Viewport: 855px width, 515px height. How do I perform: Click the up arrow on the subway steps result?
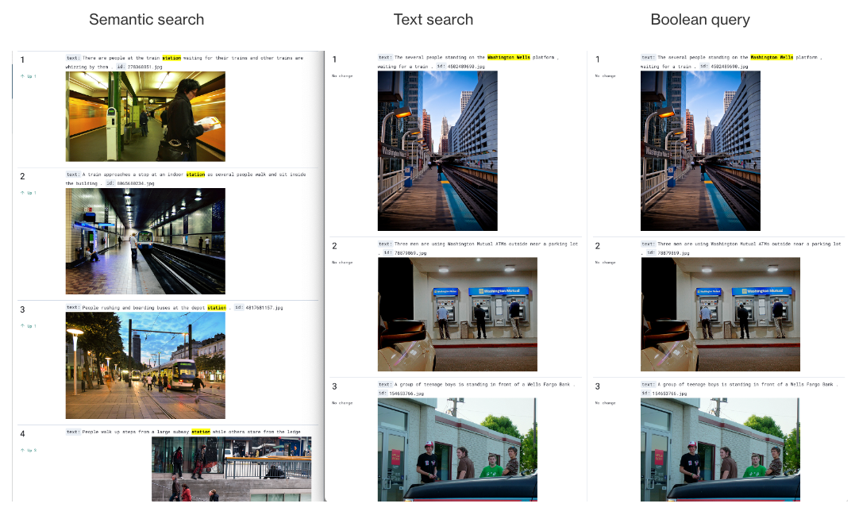pyautogui.click(x=22, y=450)
